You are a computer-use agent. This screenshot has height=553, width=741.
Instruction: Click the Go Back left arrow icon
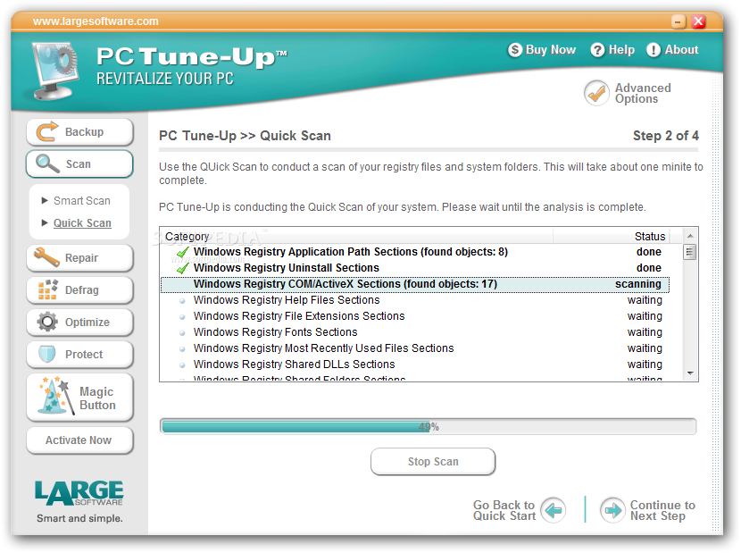click(553, 510)
